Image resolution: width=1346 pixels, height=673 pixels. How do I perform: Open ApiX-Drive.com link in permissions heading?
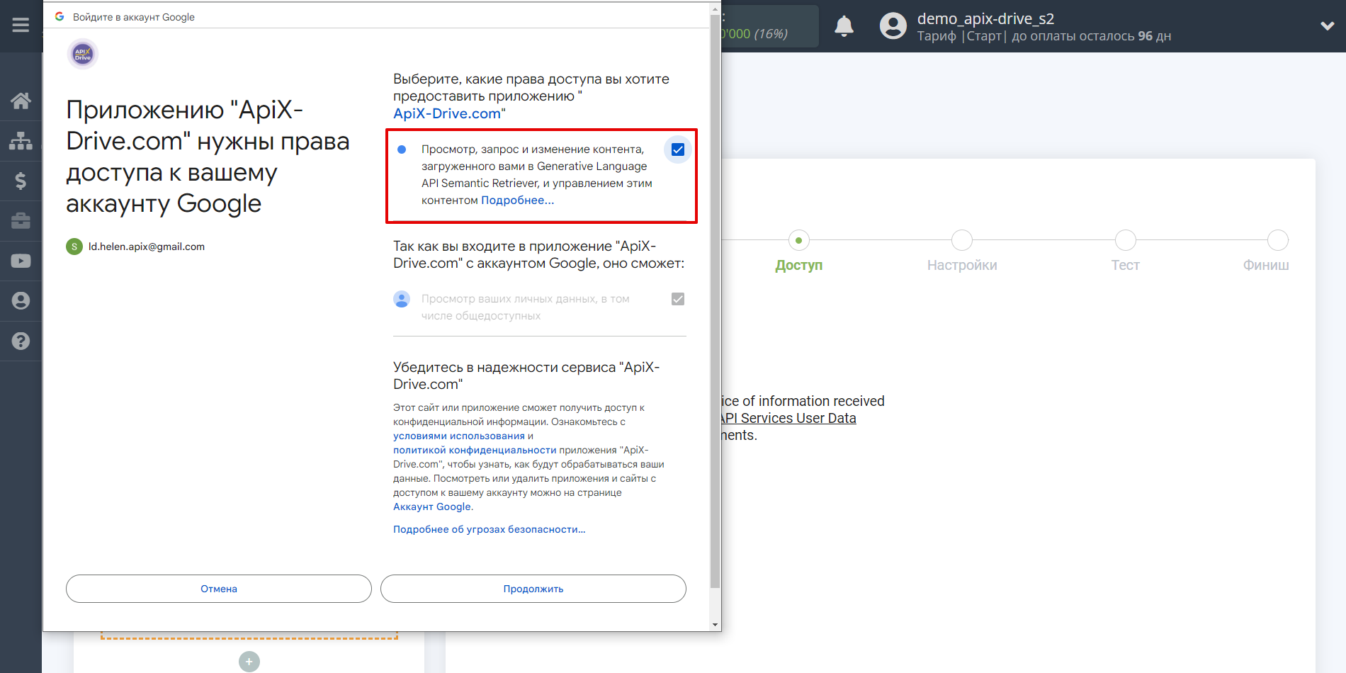pos(447,113)
